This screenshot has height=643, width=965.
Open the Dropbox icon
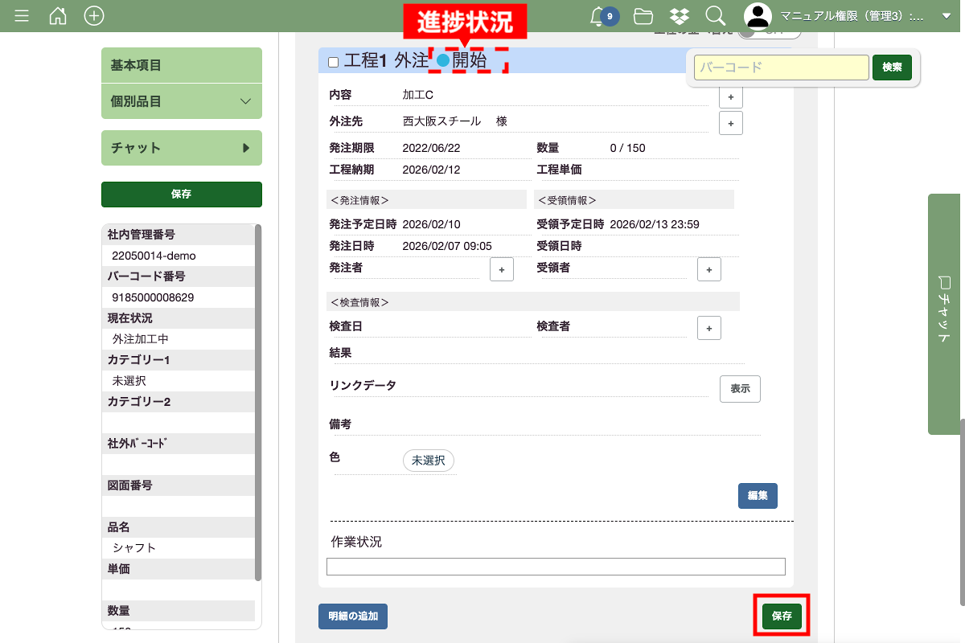point(680,16)
